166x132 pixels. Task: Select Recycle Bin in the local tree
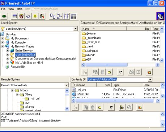point(18,67)
